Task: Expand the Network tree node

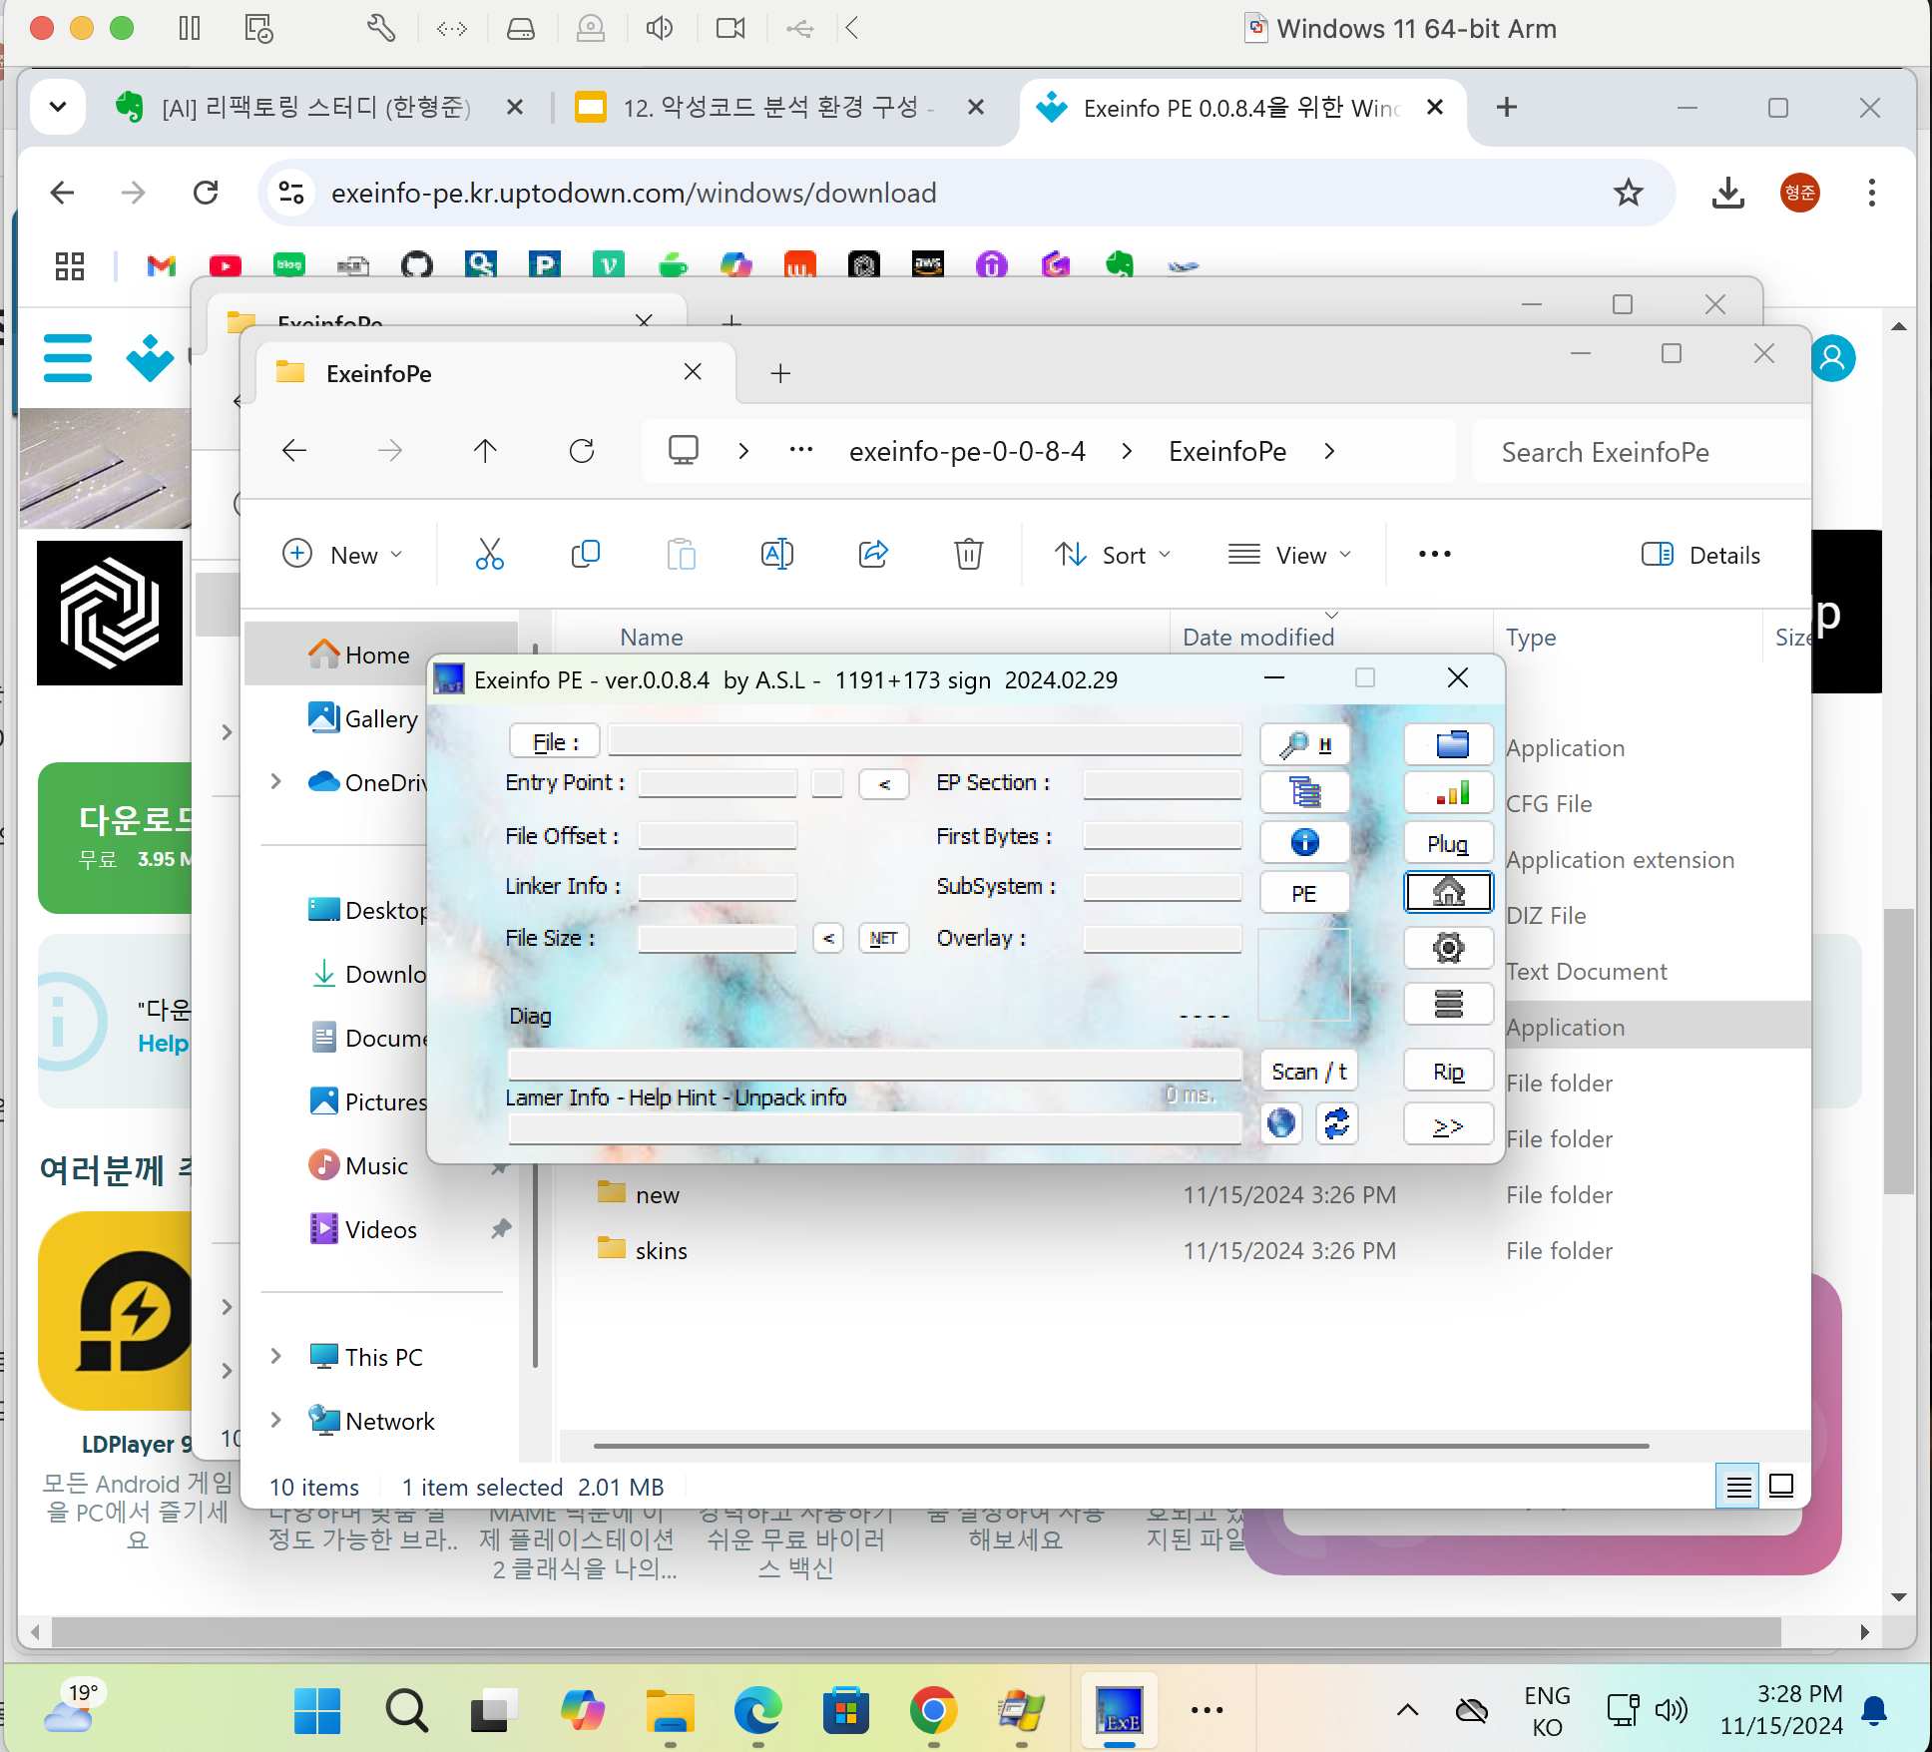Action: point(276,1420)
